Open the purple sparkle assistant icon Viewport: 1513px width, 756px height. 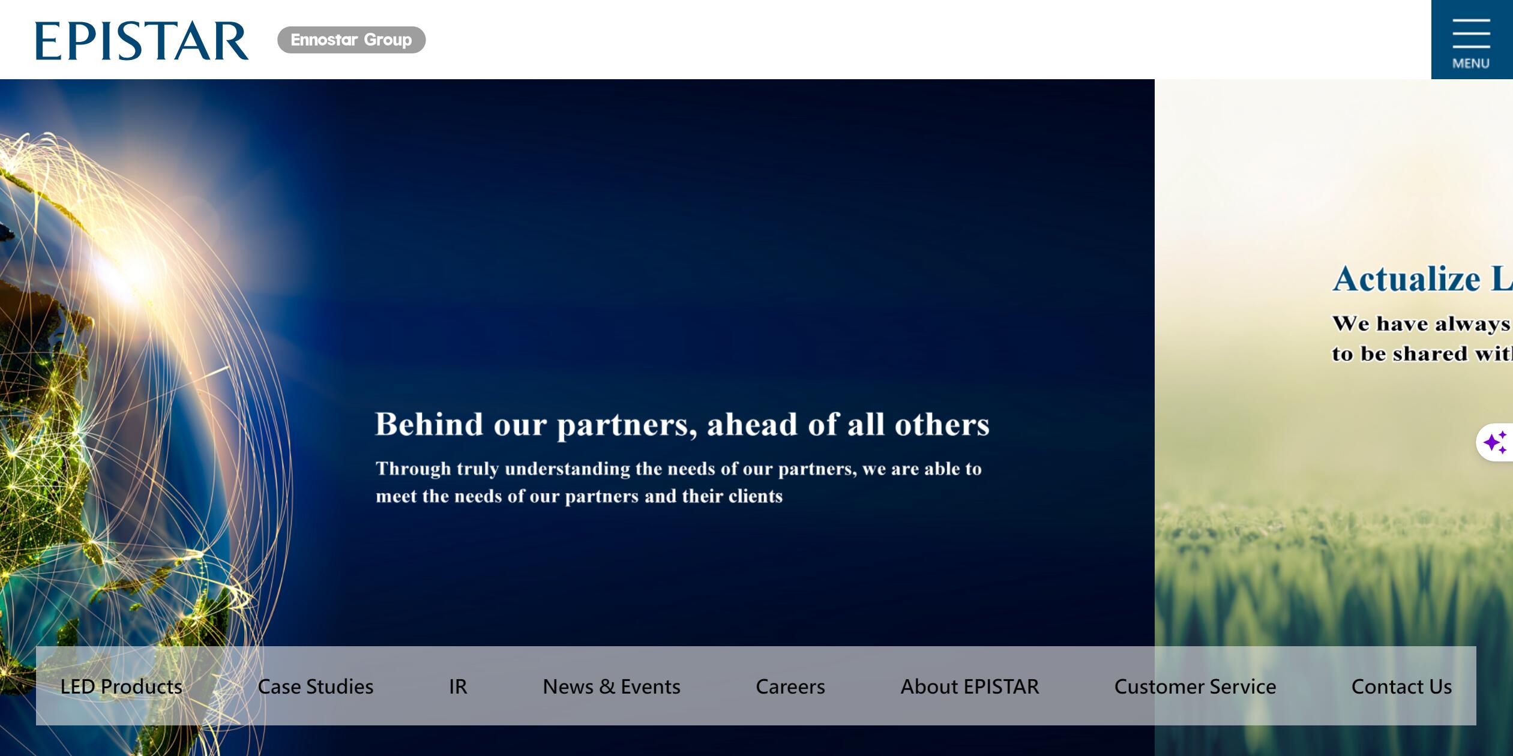(1495, 442)
